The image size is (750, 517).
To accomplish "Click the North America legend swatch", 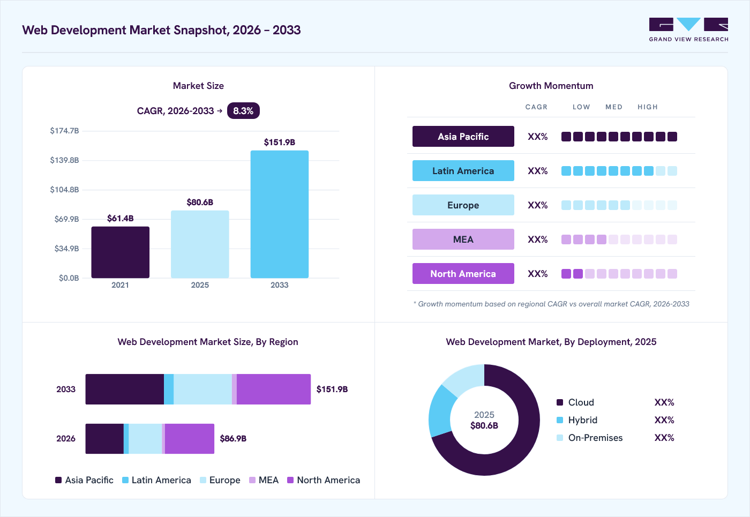I will (x=290, y=480).
